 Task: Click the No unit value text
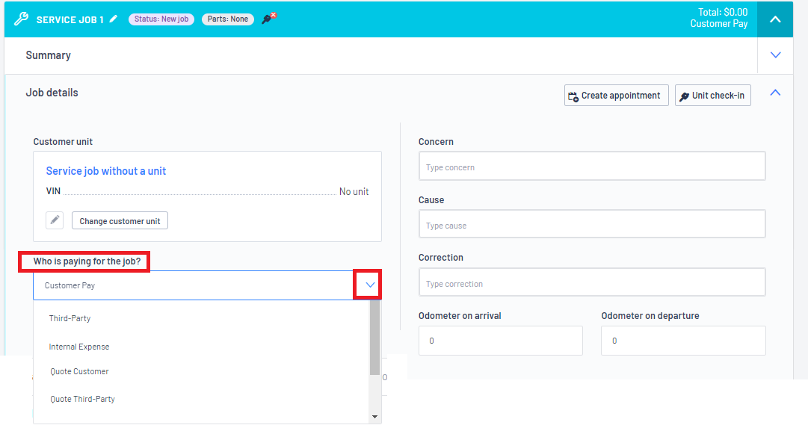pos(354,191)
